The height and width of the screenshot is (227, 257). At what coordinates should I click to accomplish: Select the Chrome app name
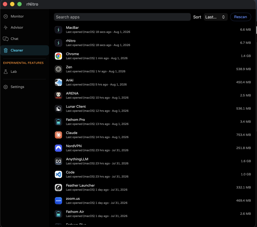[x=72, y=54]
